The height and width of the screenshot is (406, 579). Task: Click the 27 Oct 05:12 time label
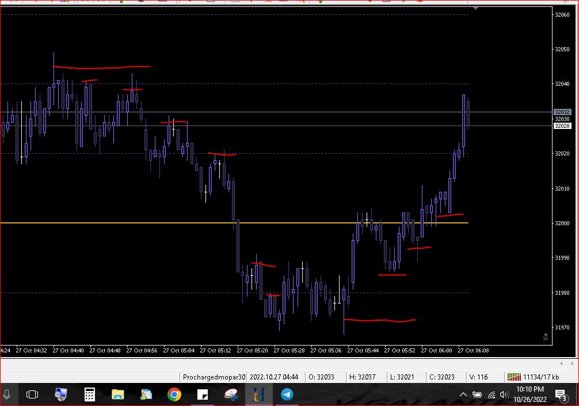tap(216, 350)
